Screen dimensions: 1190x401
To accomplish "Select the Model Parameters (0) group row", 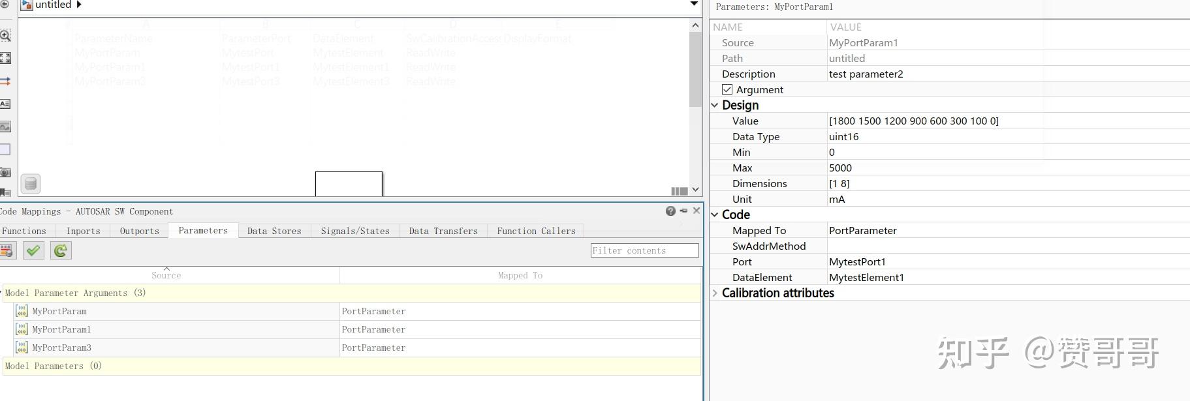I will tap(352, 366).
